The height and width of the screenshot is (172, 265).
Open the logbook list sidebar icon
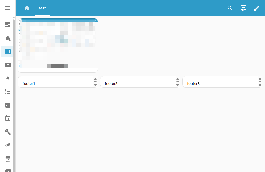(x=8, y=92)
